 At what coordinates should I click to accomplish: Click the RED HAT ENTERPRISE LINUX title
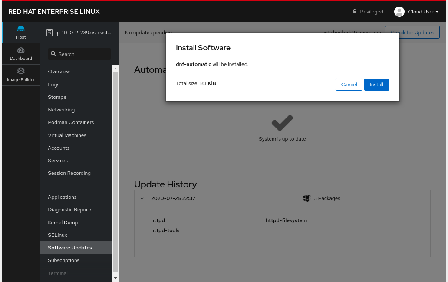tap(54, 12)
